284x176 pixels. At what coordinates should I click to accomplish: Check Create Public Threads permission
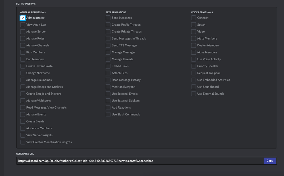click(x=108, y=24)
